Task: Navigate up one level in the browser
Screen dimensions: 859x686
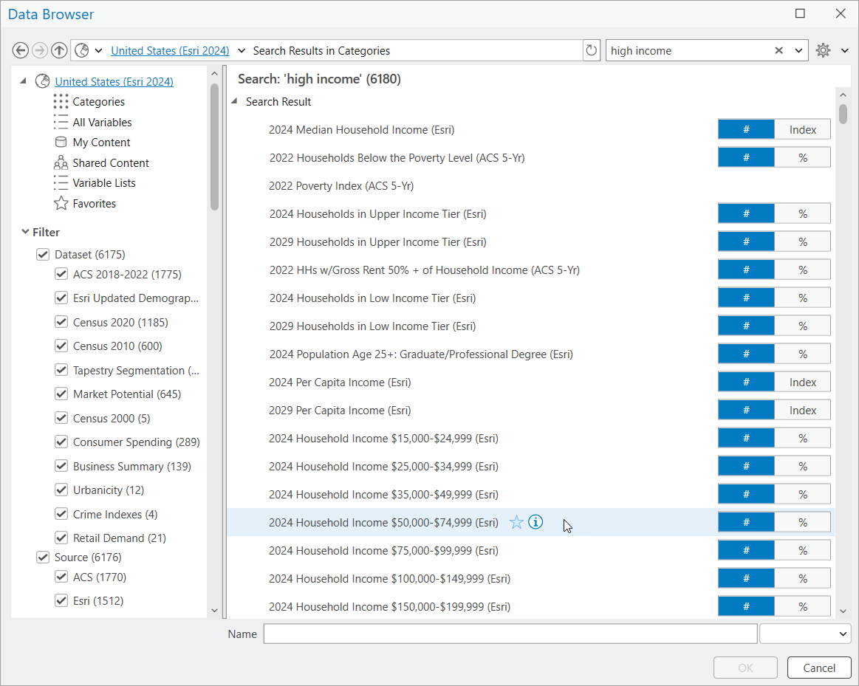Action: coord(59,50)
